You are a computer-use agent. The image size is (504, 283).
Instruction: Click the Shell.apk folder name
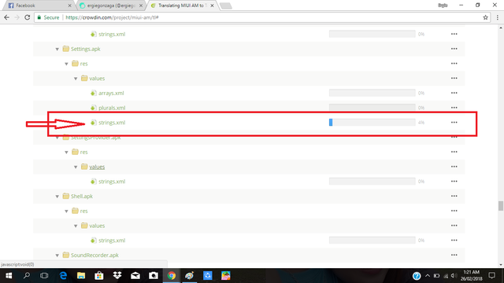[x=82, y=196]
